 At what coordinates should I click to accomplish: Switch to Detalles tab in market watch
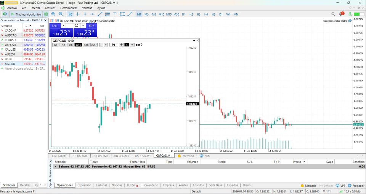click(25, 185)
